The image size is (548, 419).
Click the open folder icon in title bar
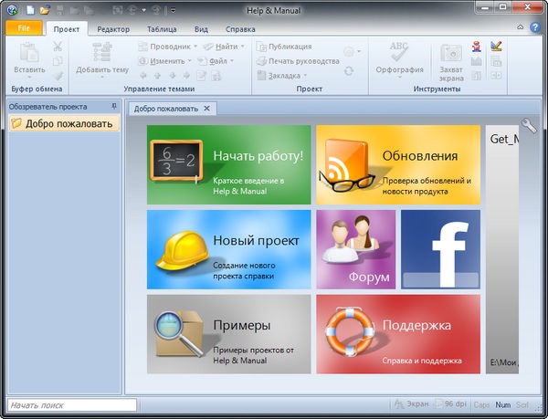pyautogui.click(x=45, y=10)
